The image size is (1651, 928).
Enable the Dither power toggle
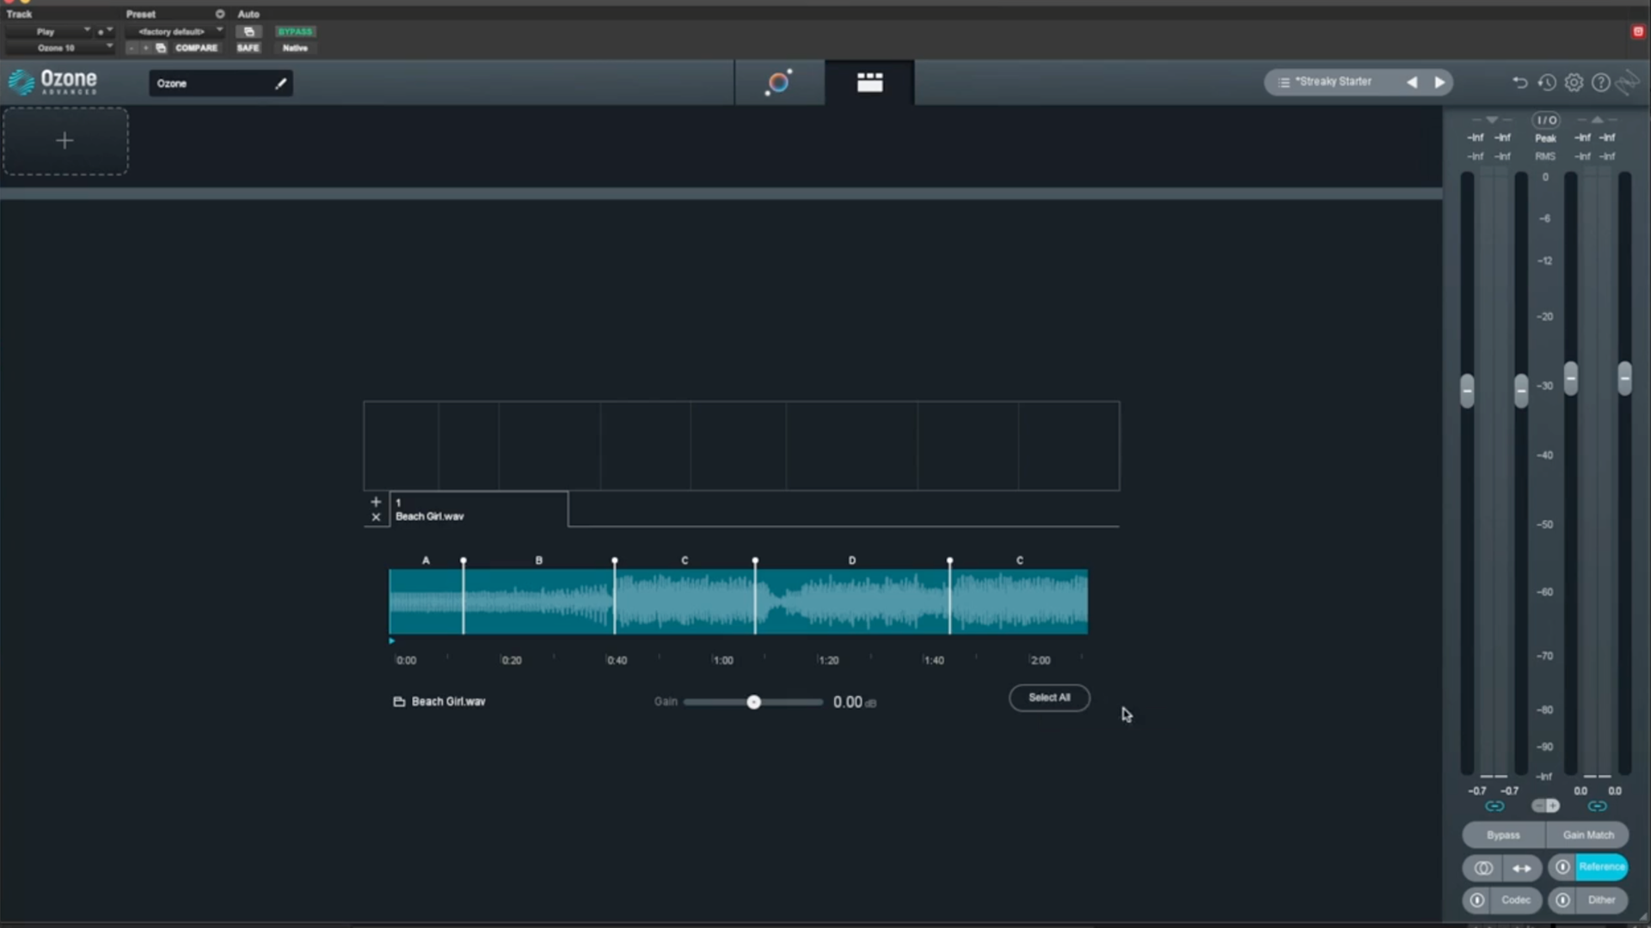click(x=1562, y=900)
